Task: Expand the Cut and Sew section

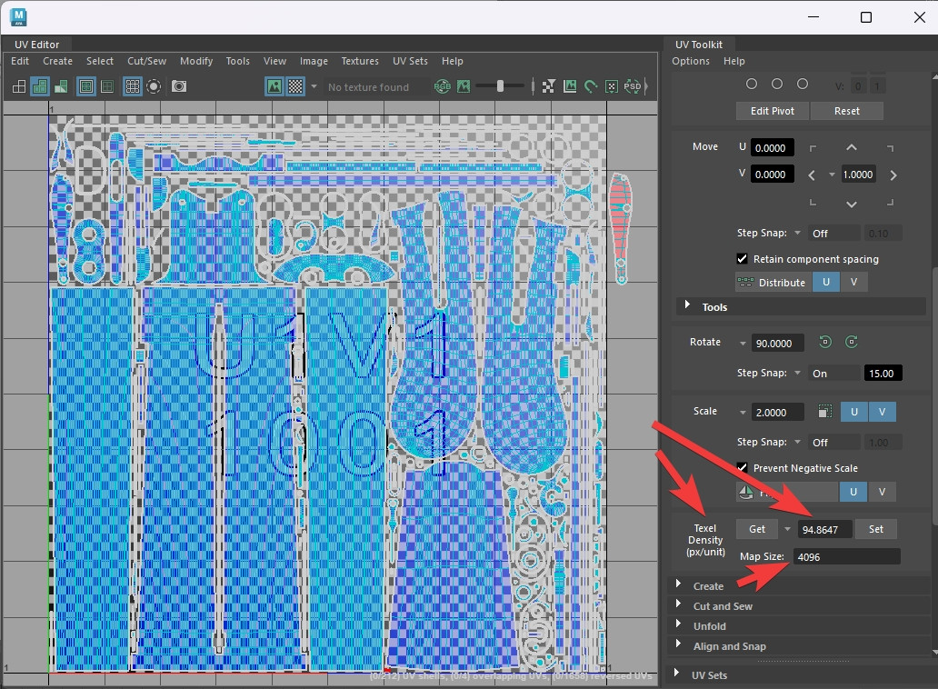Action: coord(678,604)
